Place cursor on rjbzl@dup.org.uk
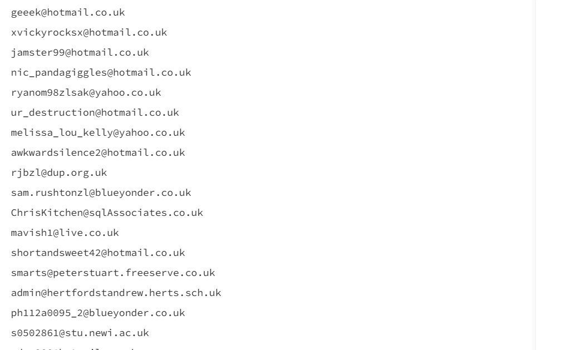Image resolution: width=581 pixels, height=350 pixels. tap(59, 172)
